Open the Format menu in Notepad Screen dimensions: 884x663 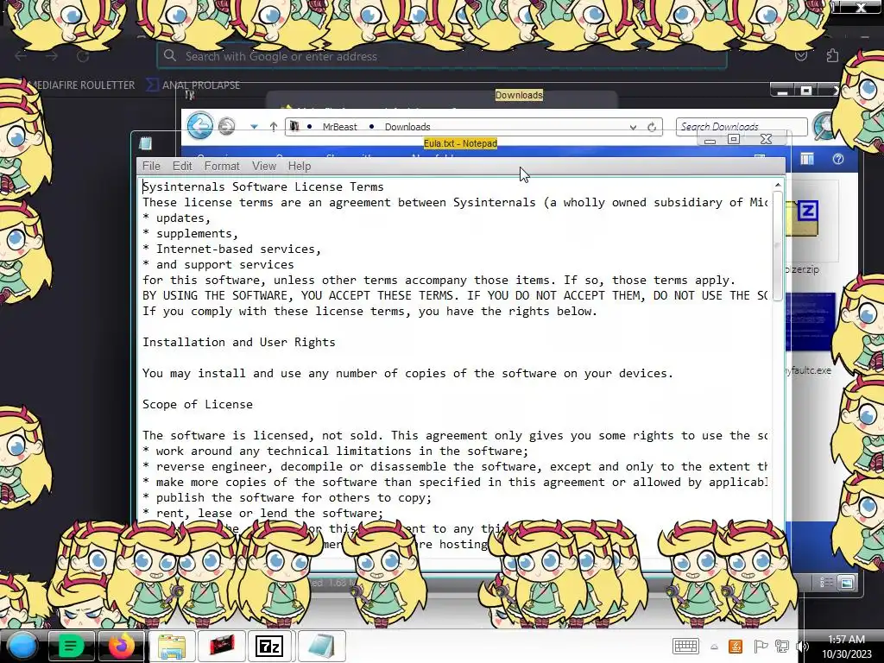click(222, 166)
